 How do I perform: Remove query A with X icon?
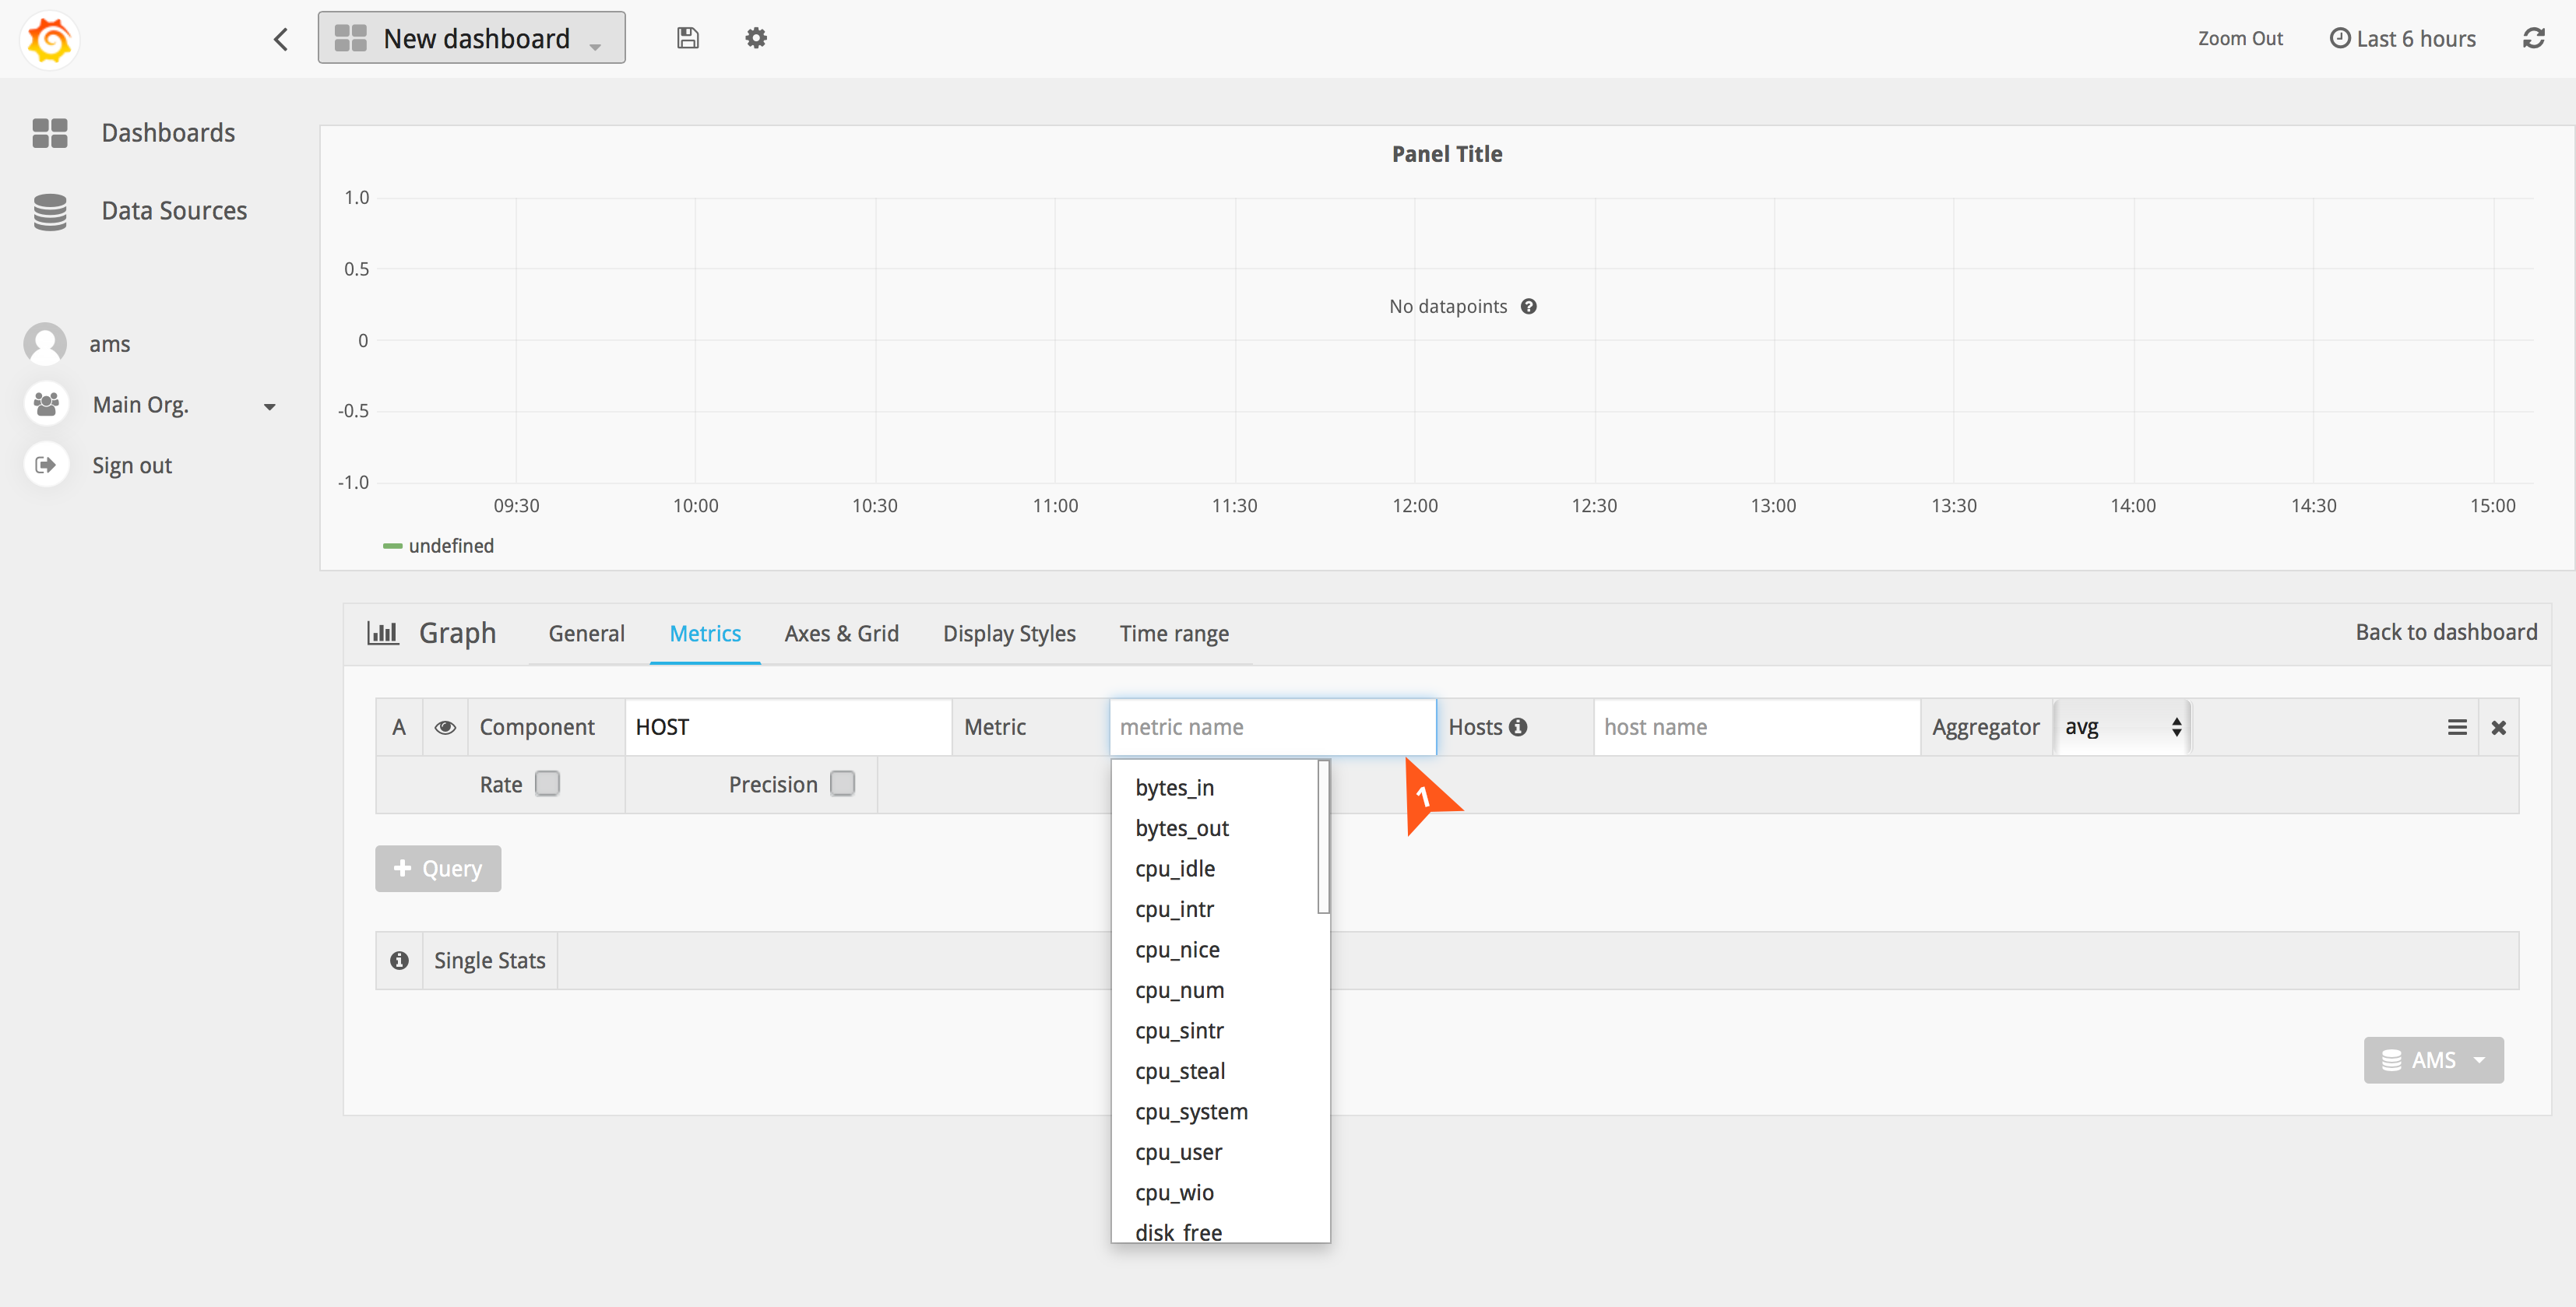pos(2498,727)
